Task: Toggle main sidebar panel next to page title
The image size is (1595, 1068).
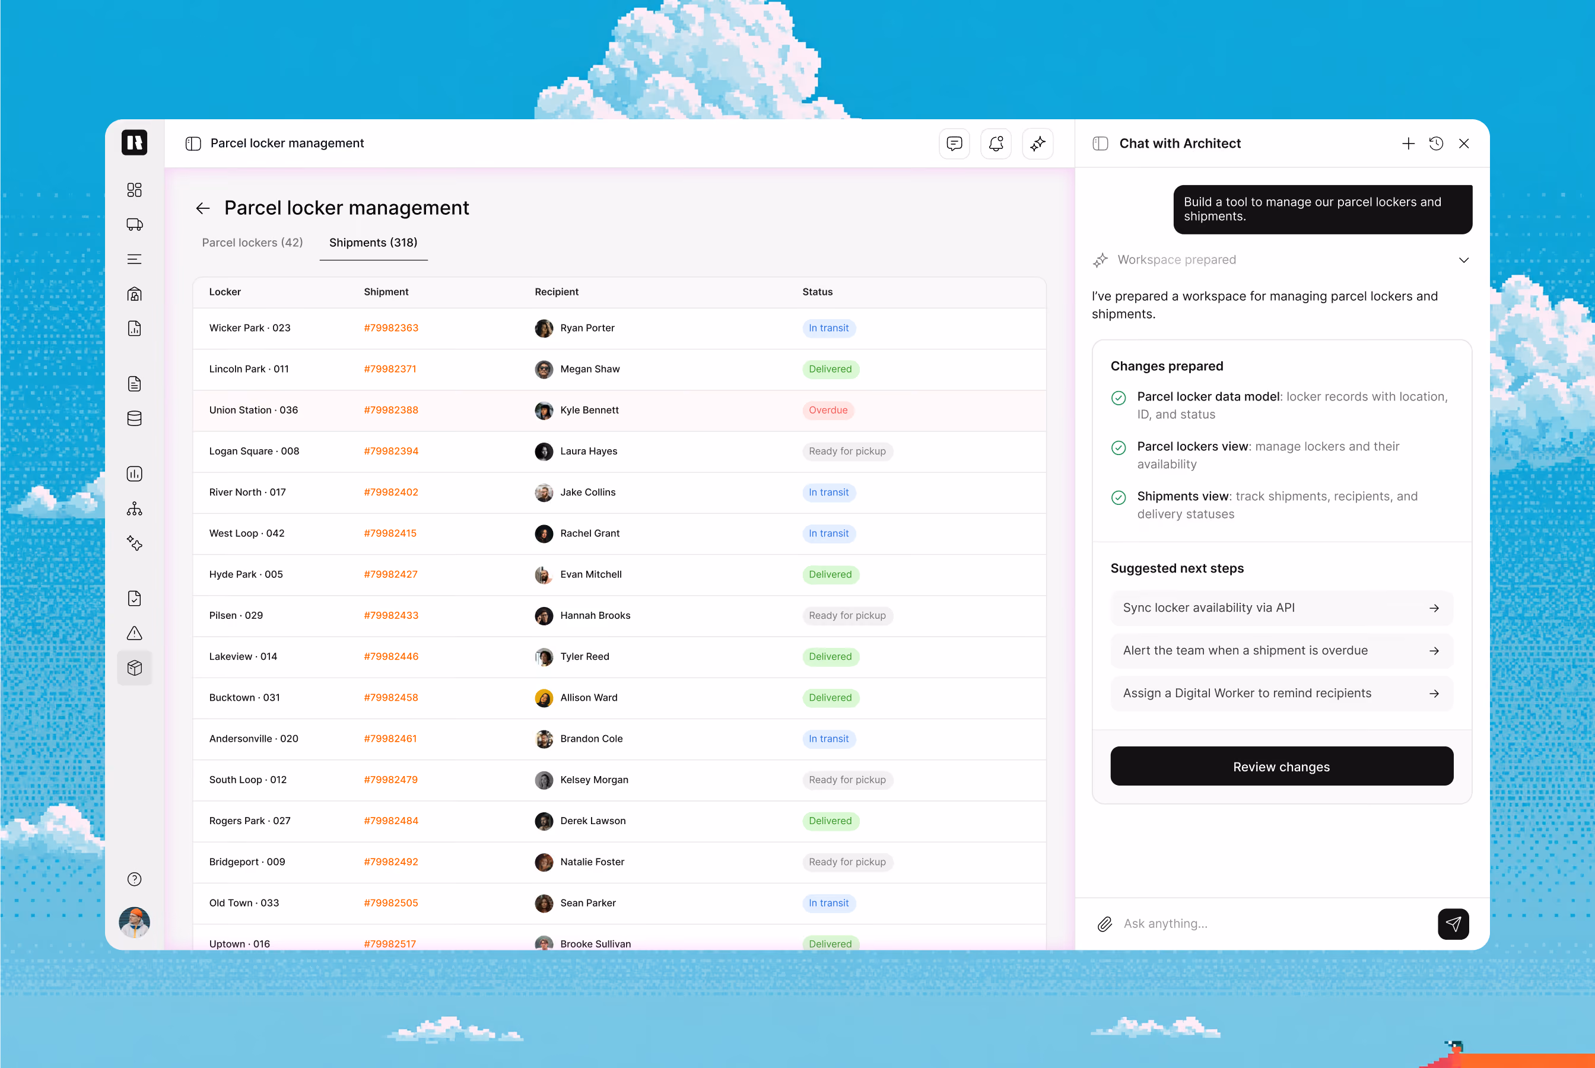Action: point(193,144)
